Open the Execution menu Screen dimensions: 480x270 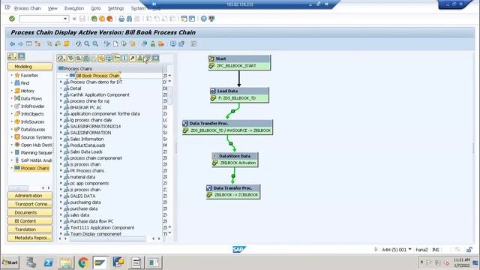[74, 8]
